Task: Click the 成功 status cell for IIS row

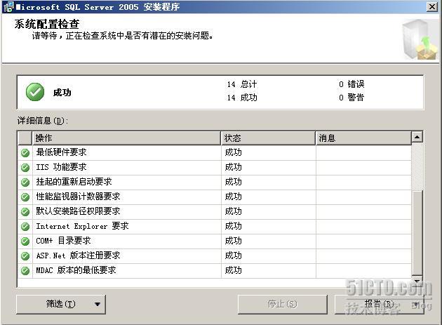Action: pos(268,168)
